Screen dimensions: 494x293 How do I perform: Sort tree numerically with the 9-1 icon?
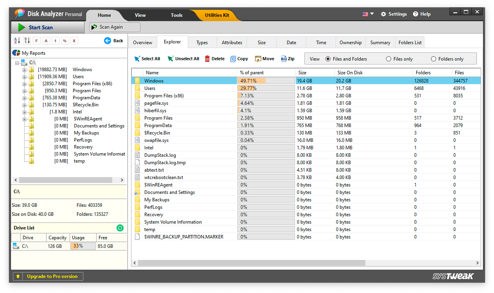point(27,41)
